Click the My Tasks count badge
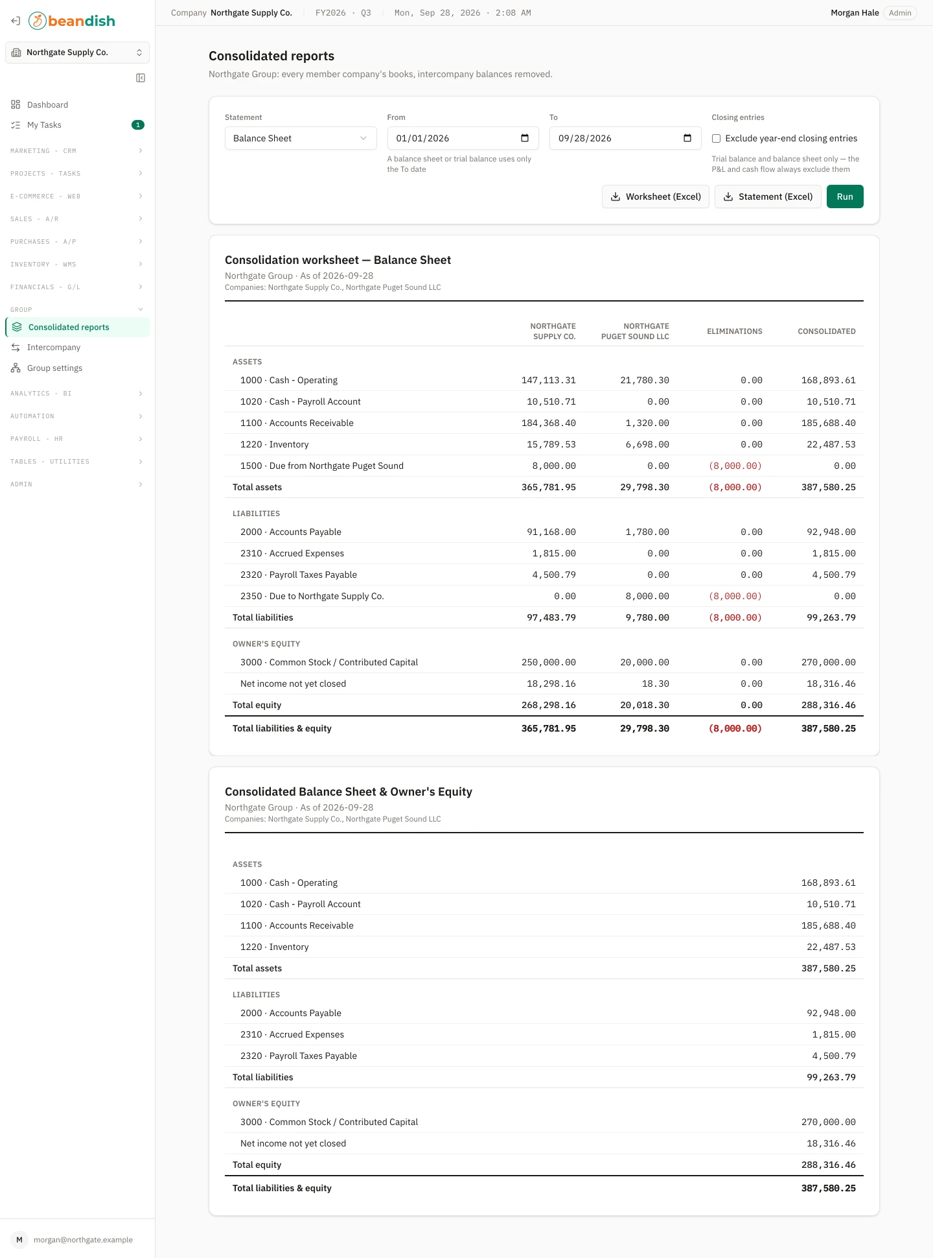 138,125
